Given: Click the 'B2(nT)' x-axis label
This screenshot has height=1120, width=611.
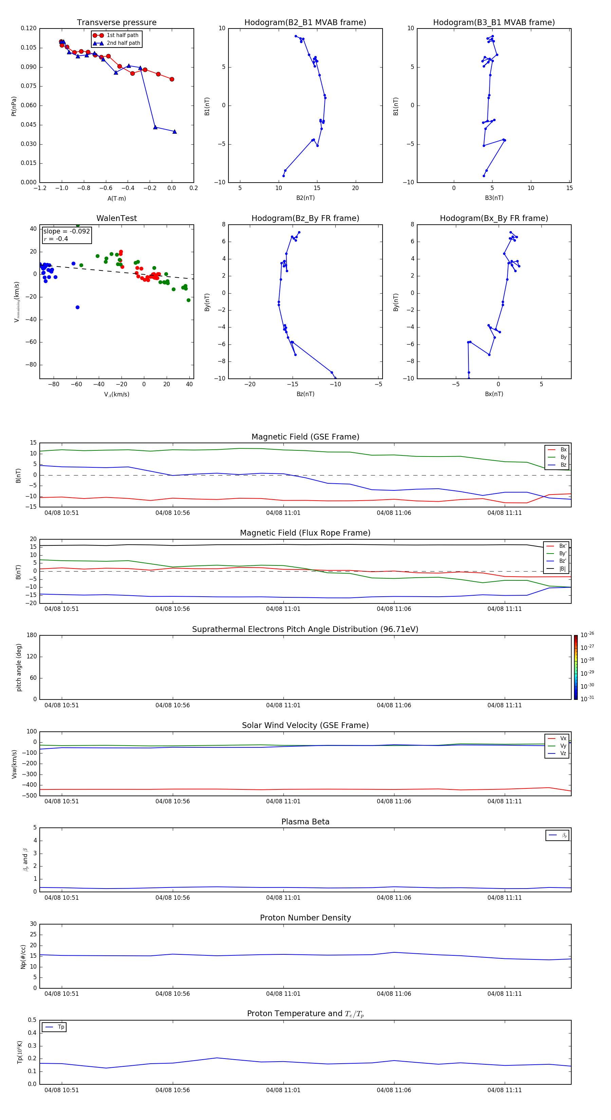Looking at the screenshot, I should point(305,198).
